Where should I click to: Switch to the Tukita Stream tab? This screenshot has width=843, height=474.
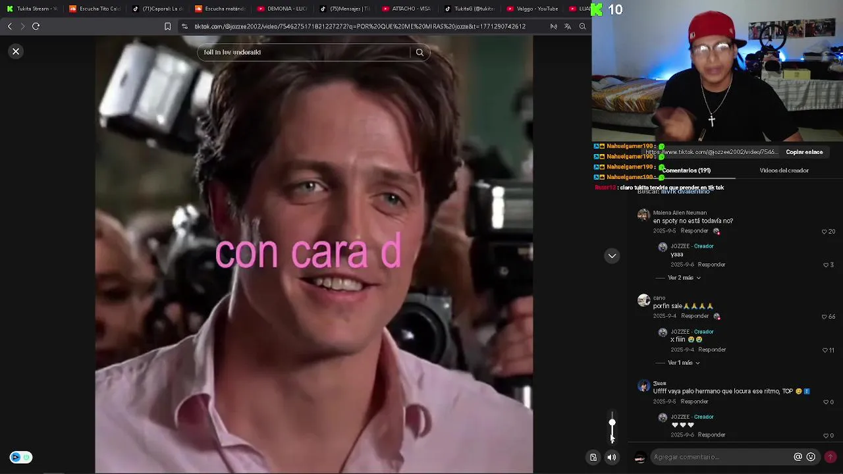tap(32, 9)
